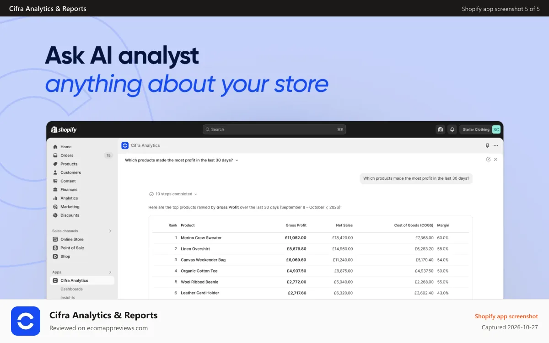Screen dimensions: 549x343
Task: Go to Products page
Action: point(69,164)
